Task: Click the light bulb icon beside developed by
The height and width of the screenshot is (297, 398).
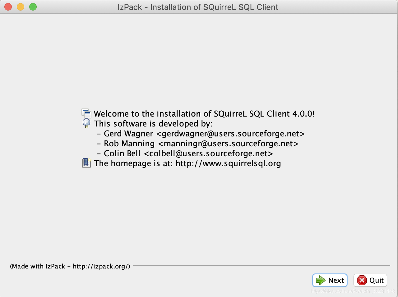Action: click(86, 123)
